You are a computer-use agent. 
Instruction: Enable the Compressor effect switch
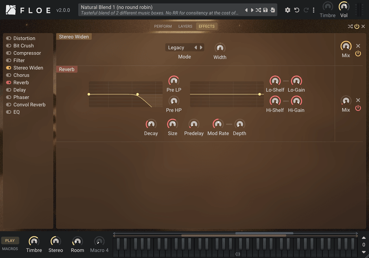pos(9,53)
